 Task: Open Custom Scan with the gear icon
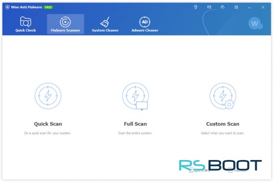pyautogui.click(x=223, y=96)
